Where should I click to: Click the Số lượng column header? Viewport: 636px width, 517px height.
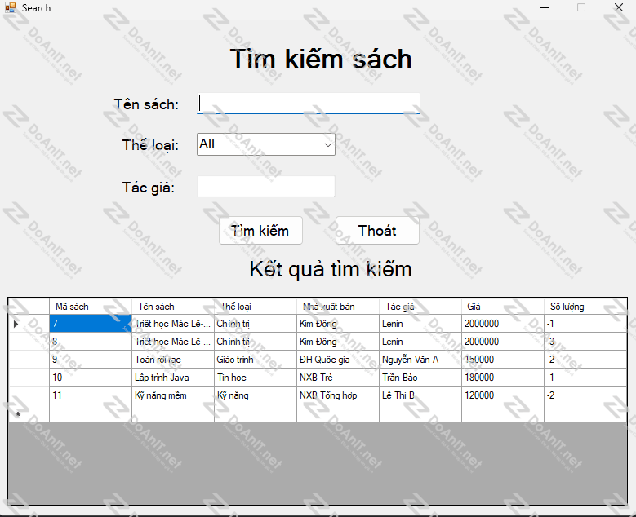[x=585, y=307]
